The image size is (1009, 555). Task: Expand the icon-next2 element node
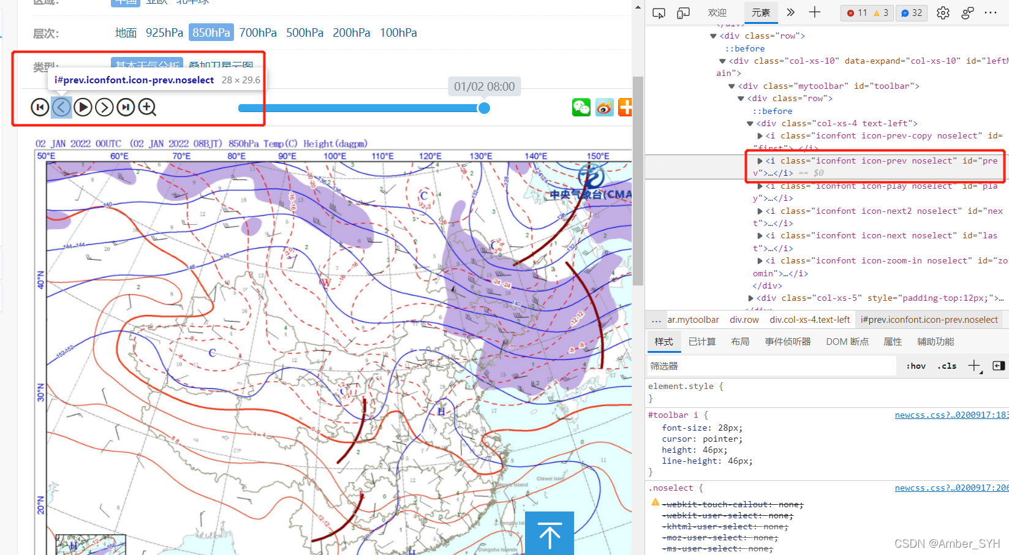(x=760, y=211)
